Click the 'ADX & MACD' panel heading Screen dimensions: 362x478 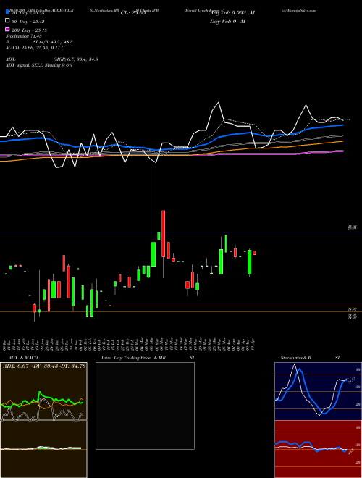[23, 358]
